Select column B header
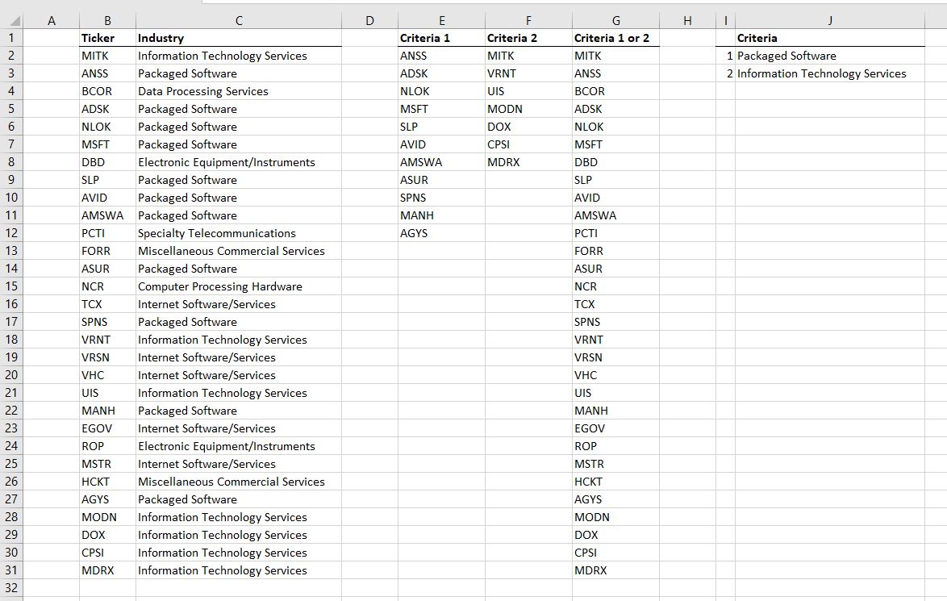 point(107,20)
